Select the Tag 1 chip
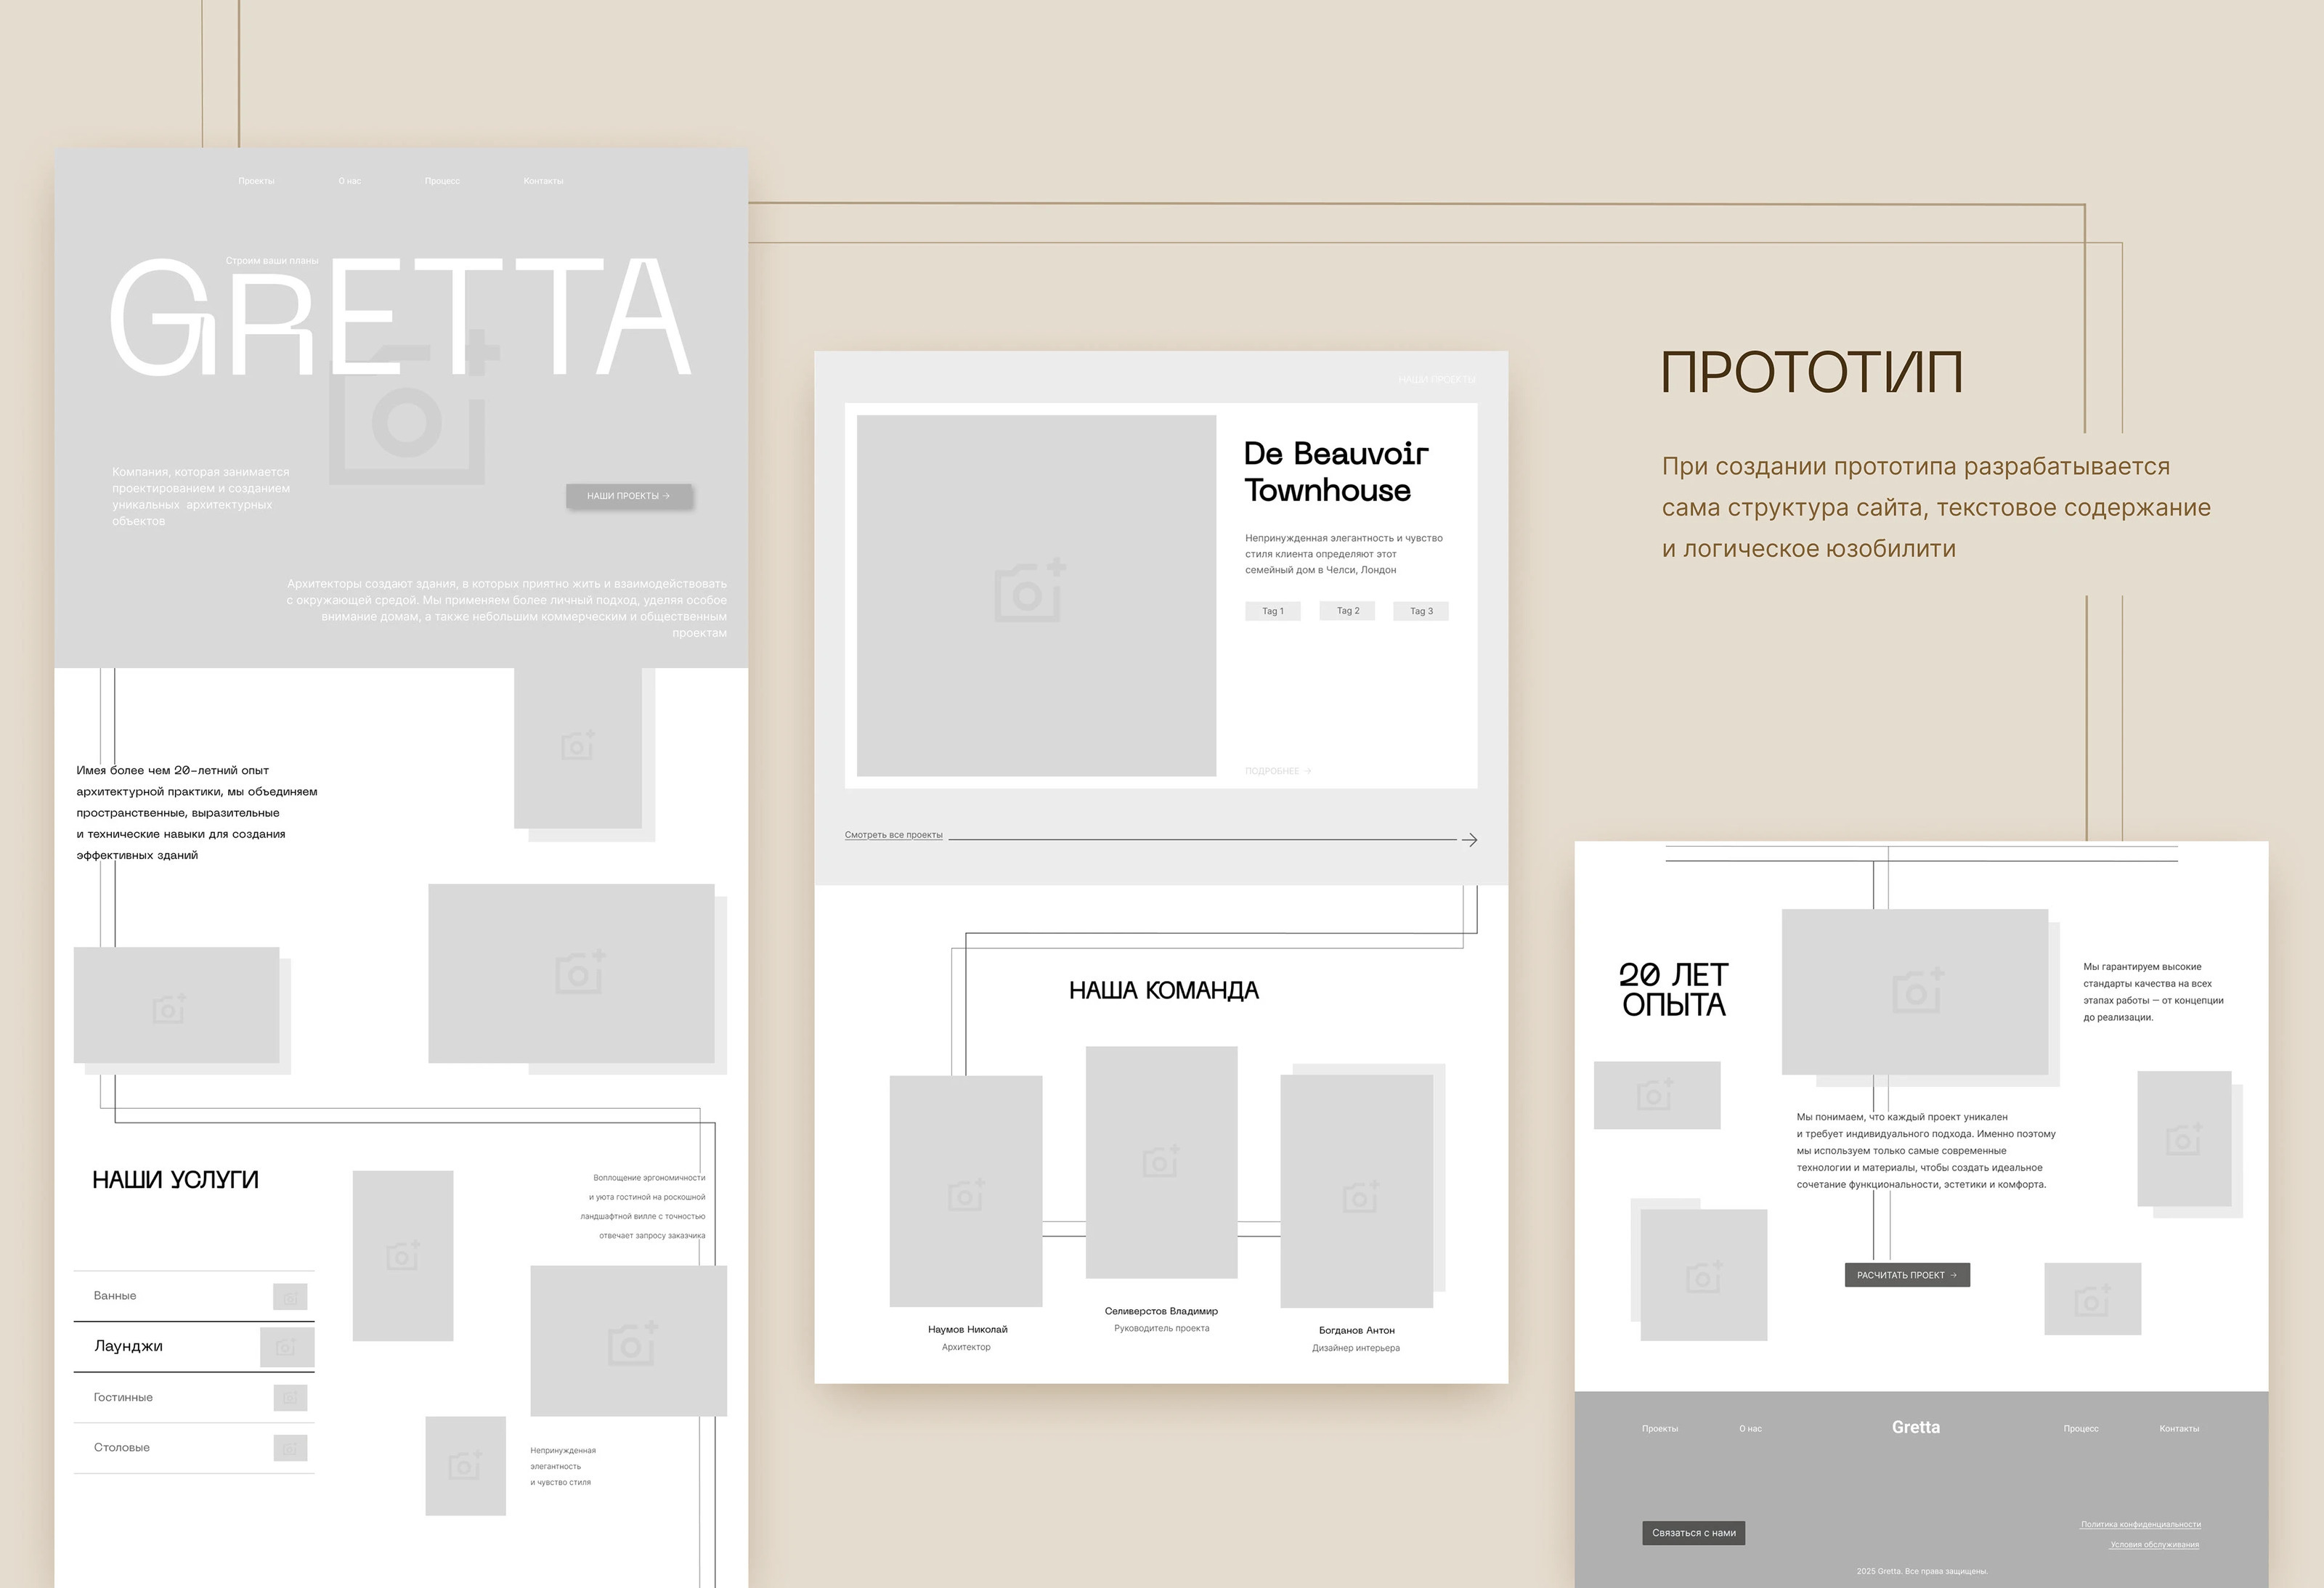The height and width of the screenshot is (1588, 2324). coord(1272,611)
